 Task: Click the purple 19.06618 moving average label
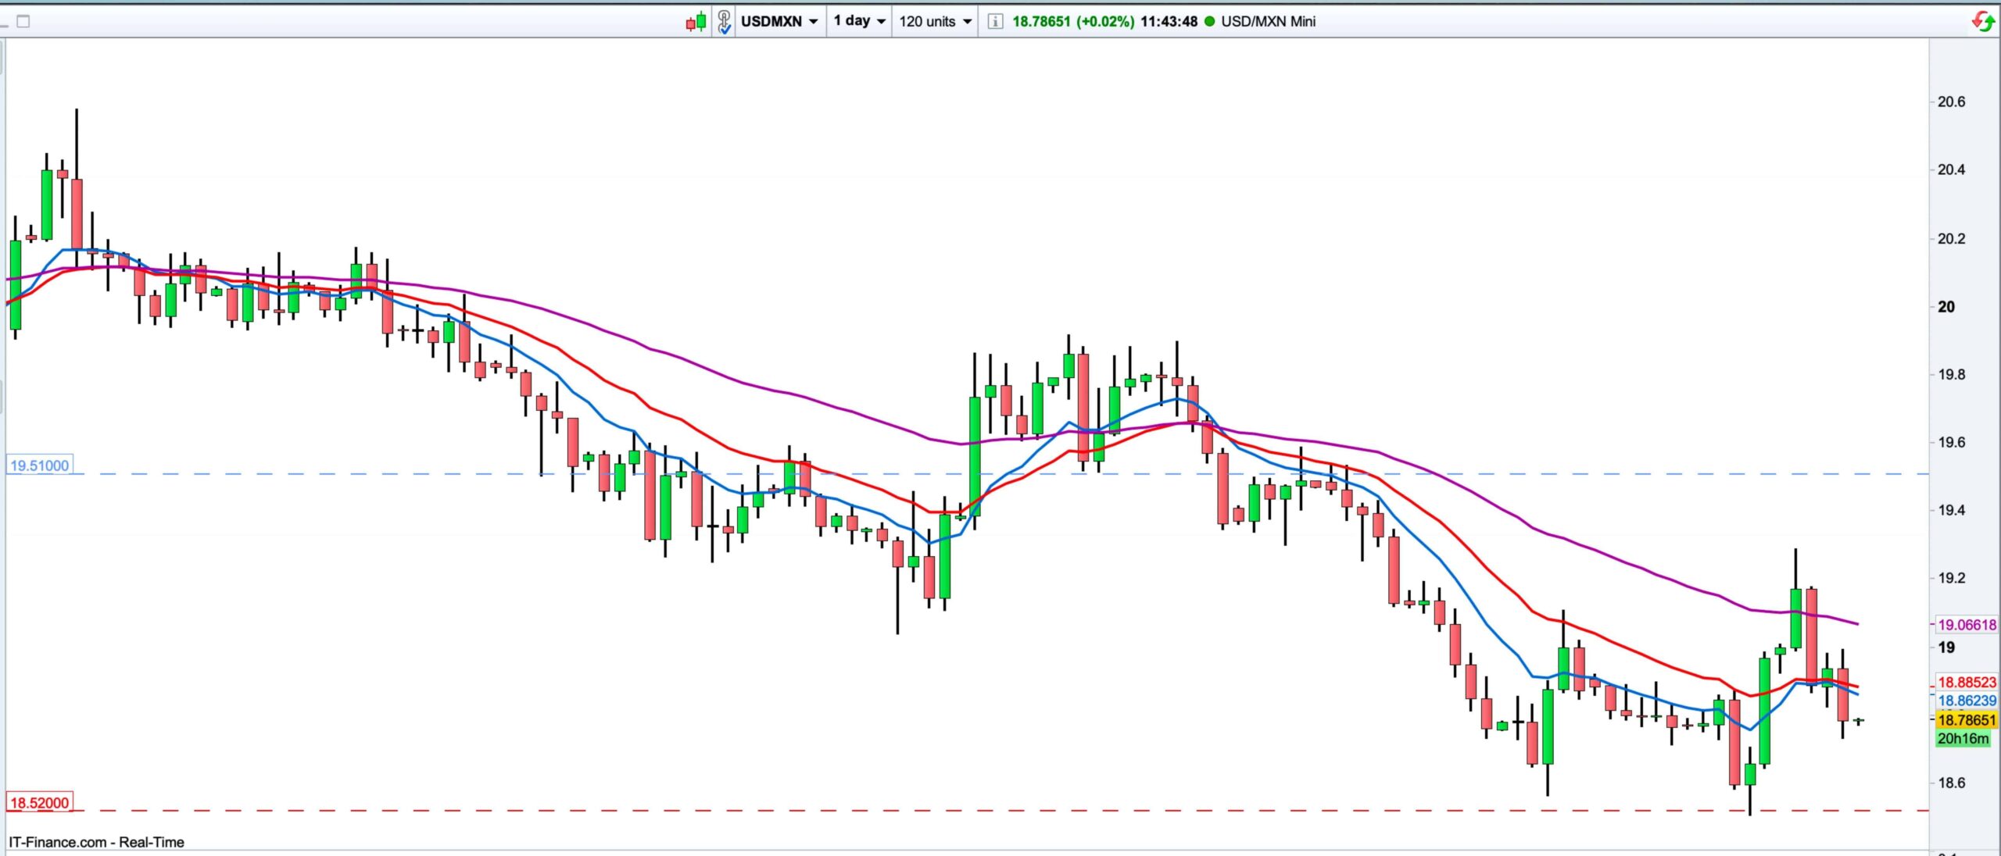tap(1967, 625)
